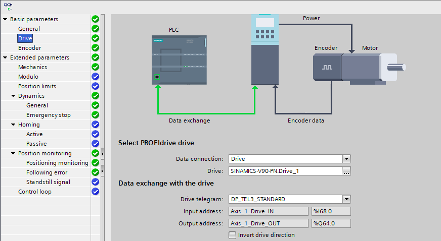Click the blue status icon for Standstill signal
The image size is (441, 241).
[96, 182]
